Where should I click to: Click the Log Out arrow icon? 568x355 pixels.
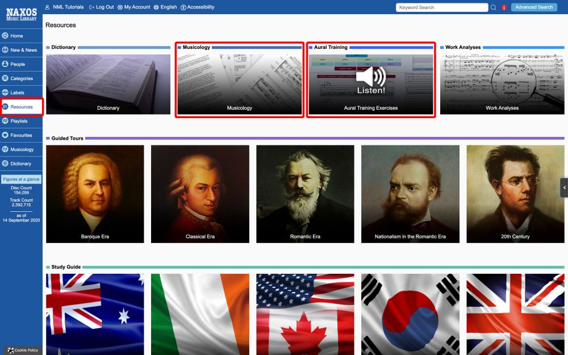(x=91, y=7)
